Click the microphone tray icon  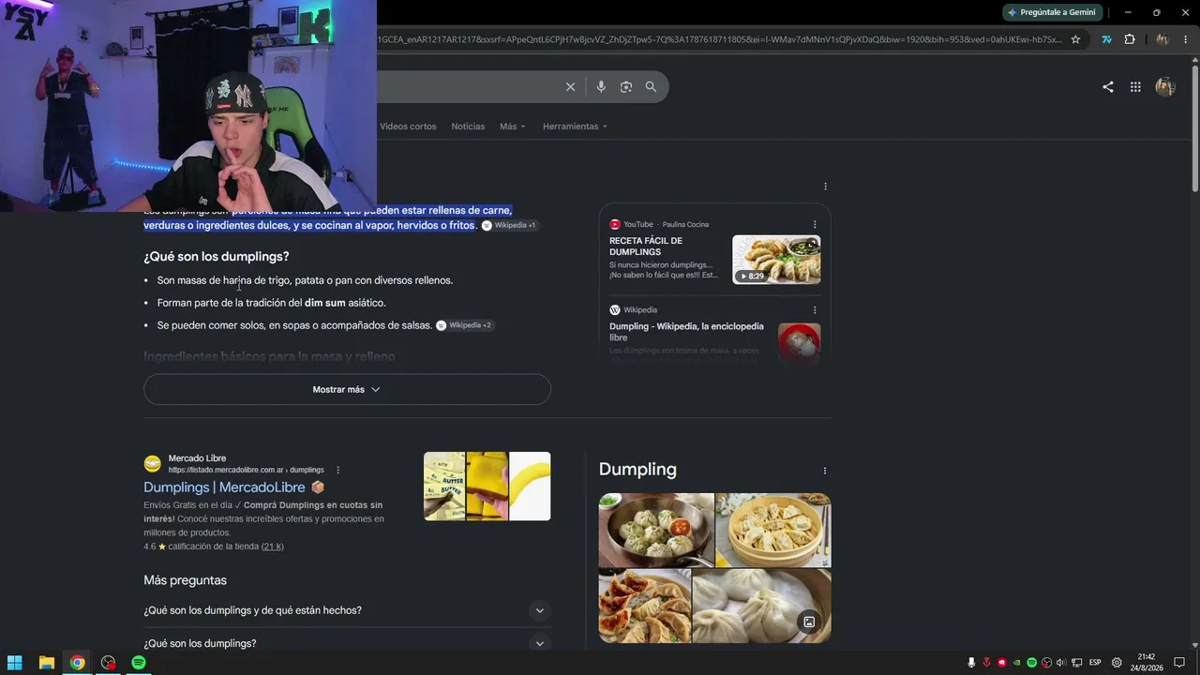coord(971,663)
